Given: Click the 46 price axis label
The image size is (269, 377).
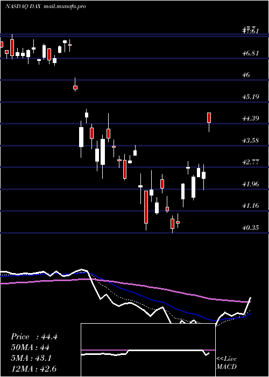Looking at the screenshot, I should 246,75.
